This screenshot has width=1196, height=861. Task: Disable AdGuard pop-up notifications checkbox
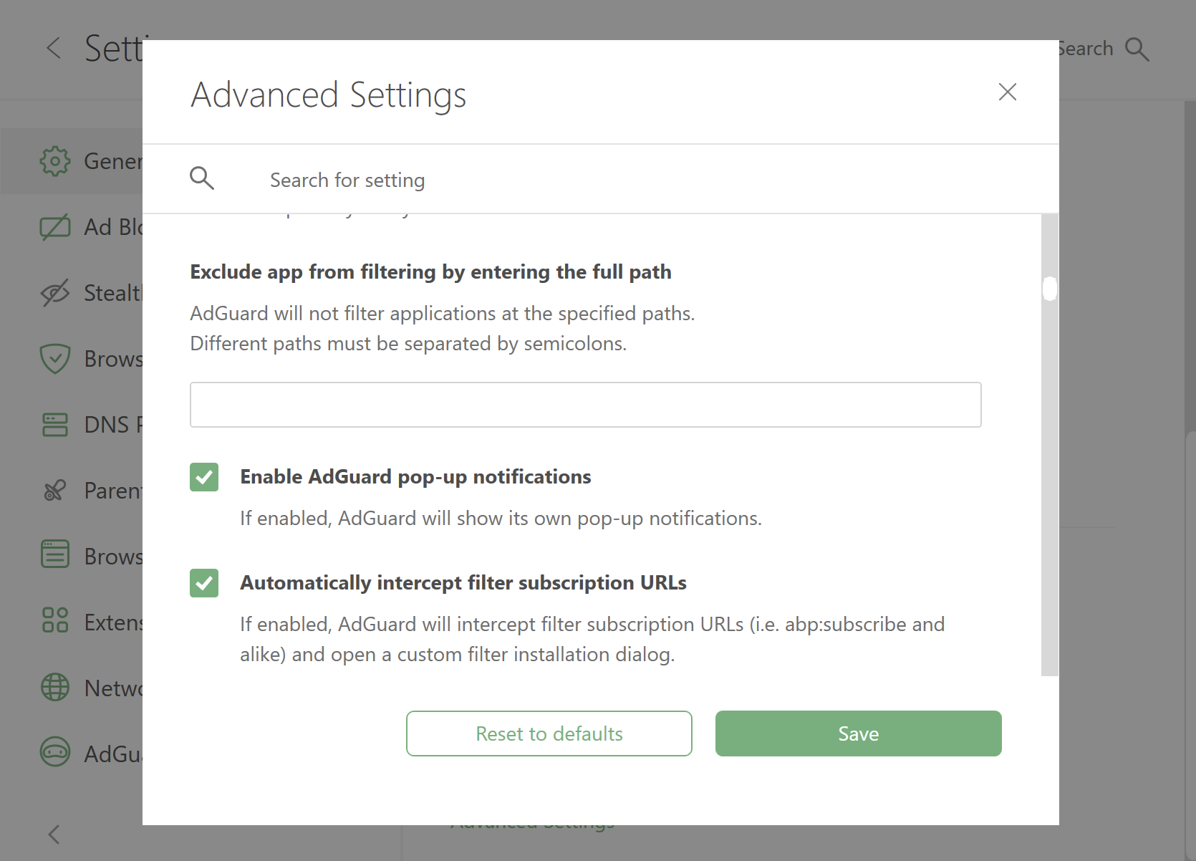click(204, 477)
